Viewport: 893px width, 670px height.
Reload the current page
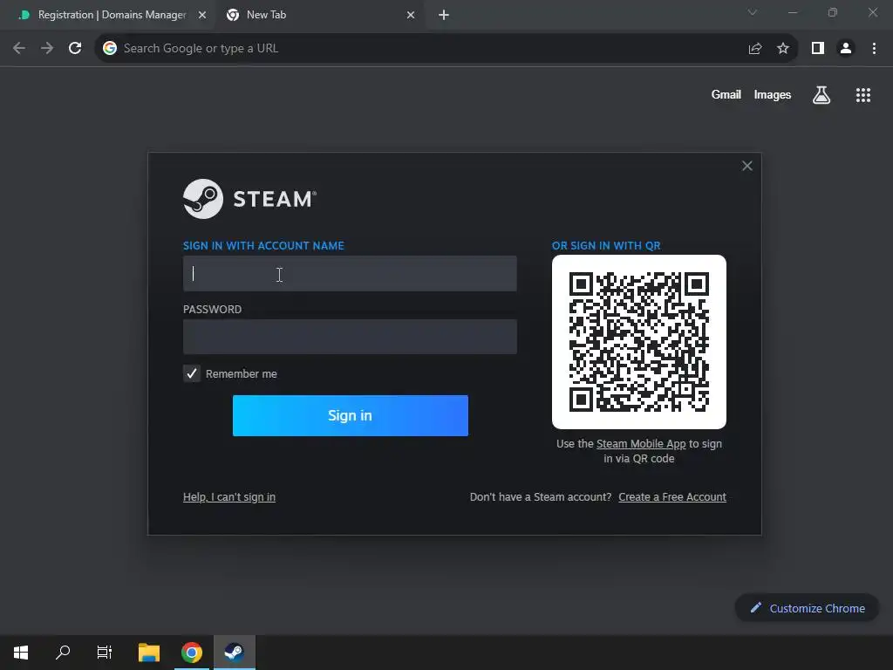point(75,49)
